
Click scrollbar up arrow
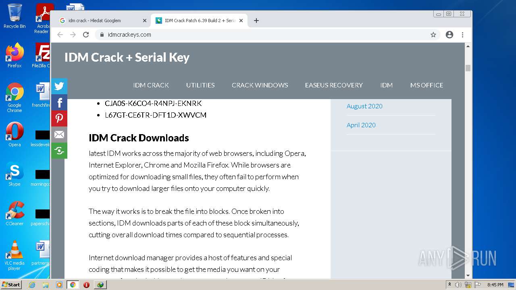click(x=468, y=46)
